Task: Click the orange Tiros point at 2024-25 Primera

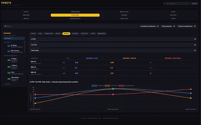Action: point(35,103)
